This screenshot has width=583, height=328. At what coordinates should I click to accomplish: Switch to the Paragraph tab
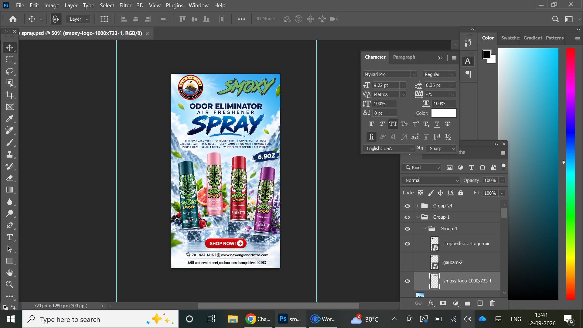tap(404, 57)
